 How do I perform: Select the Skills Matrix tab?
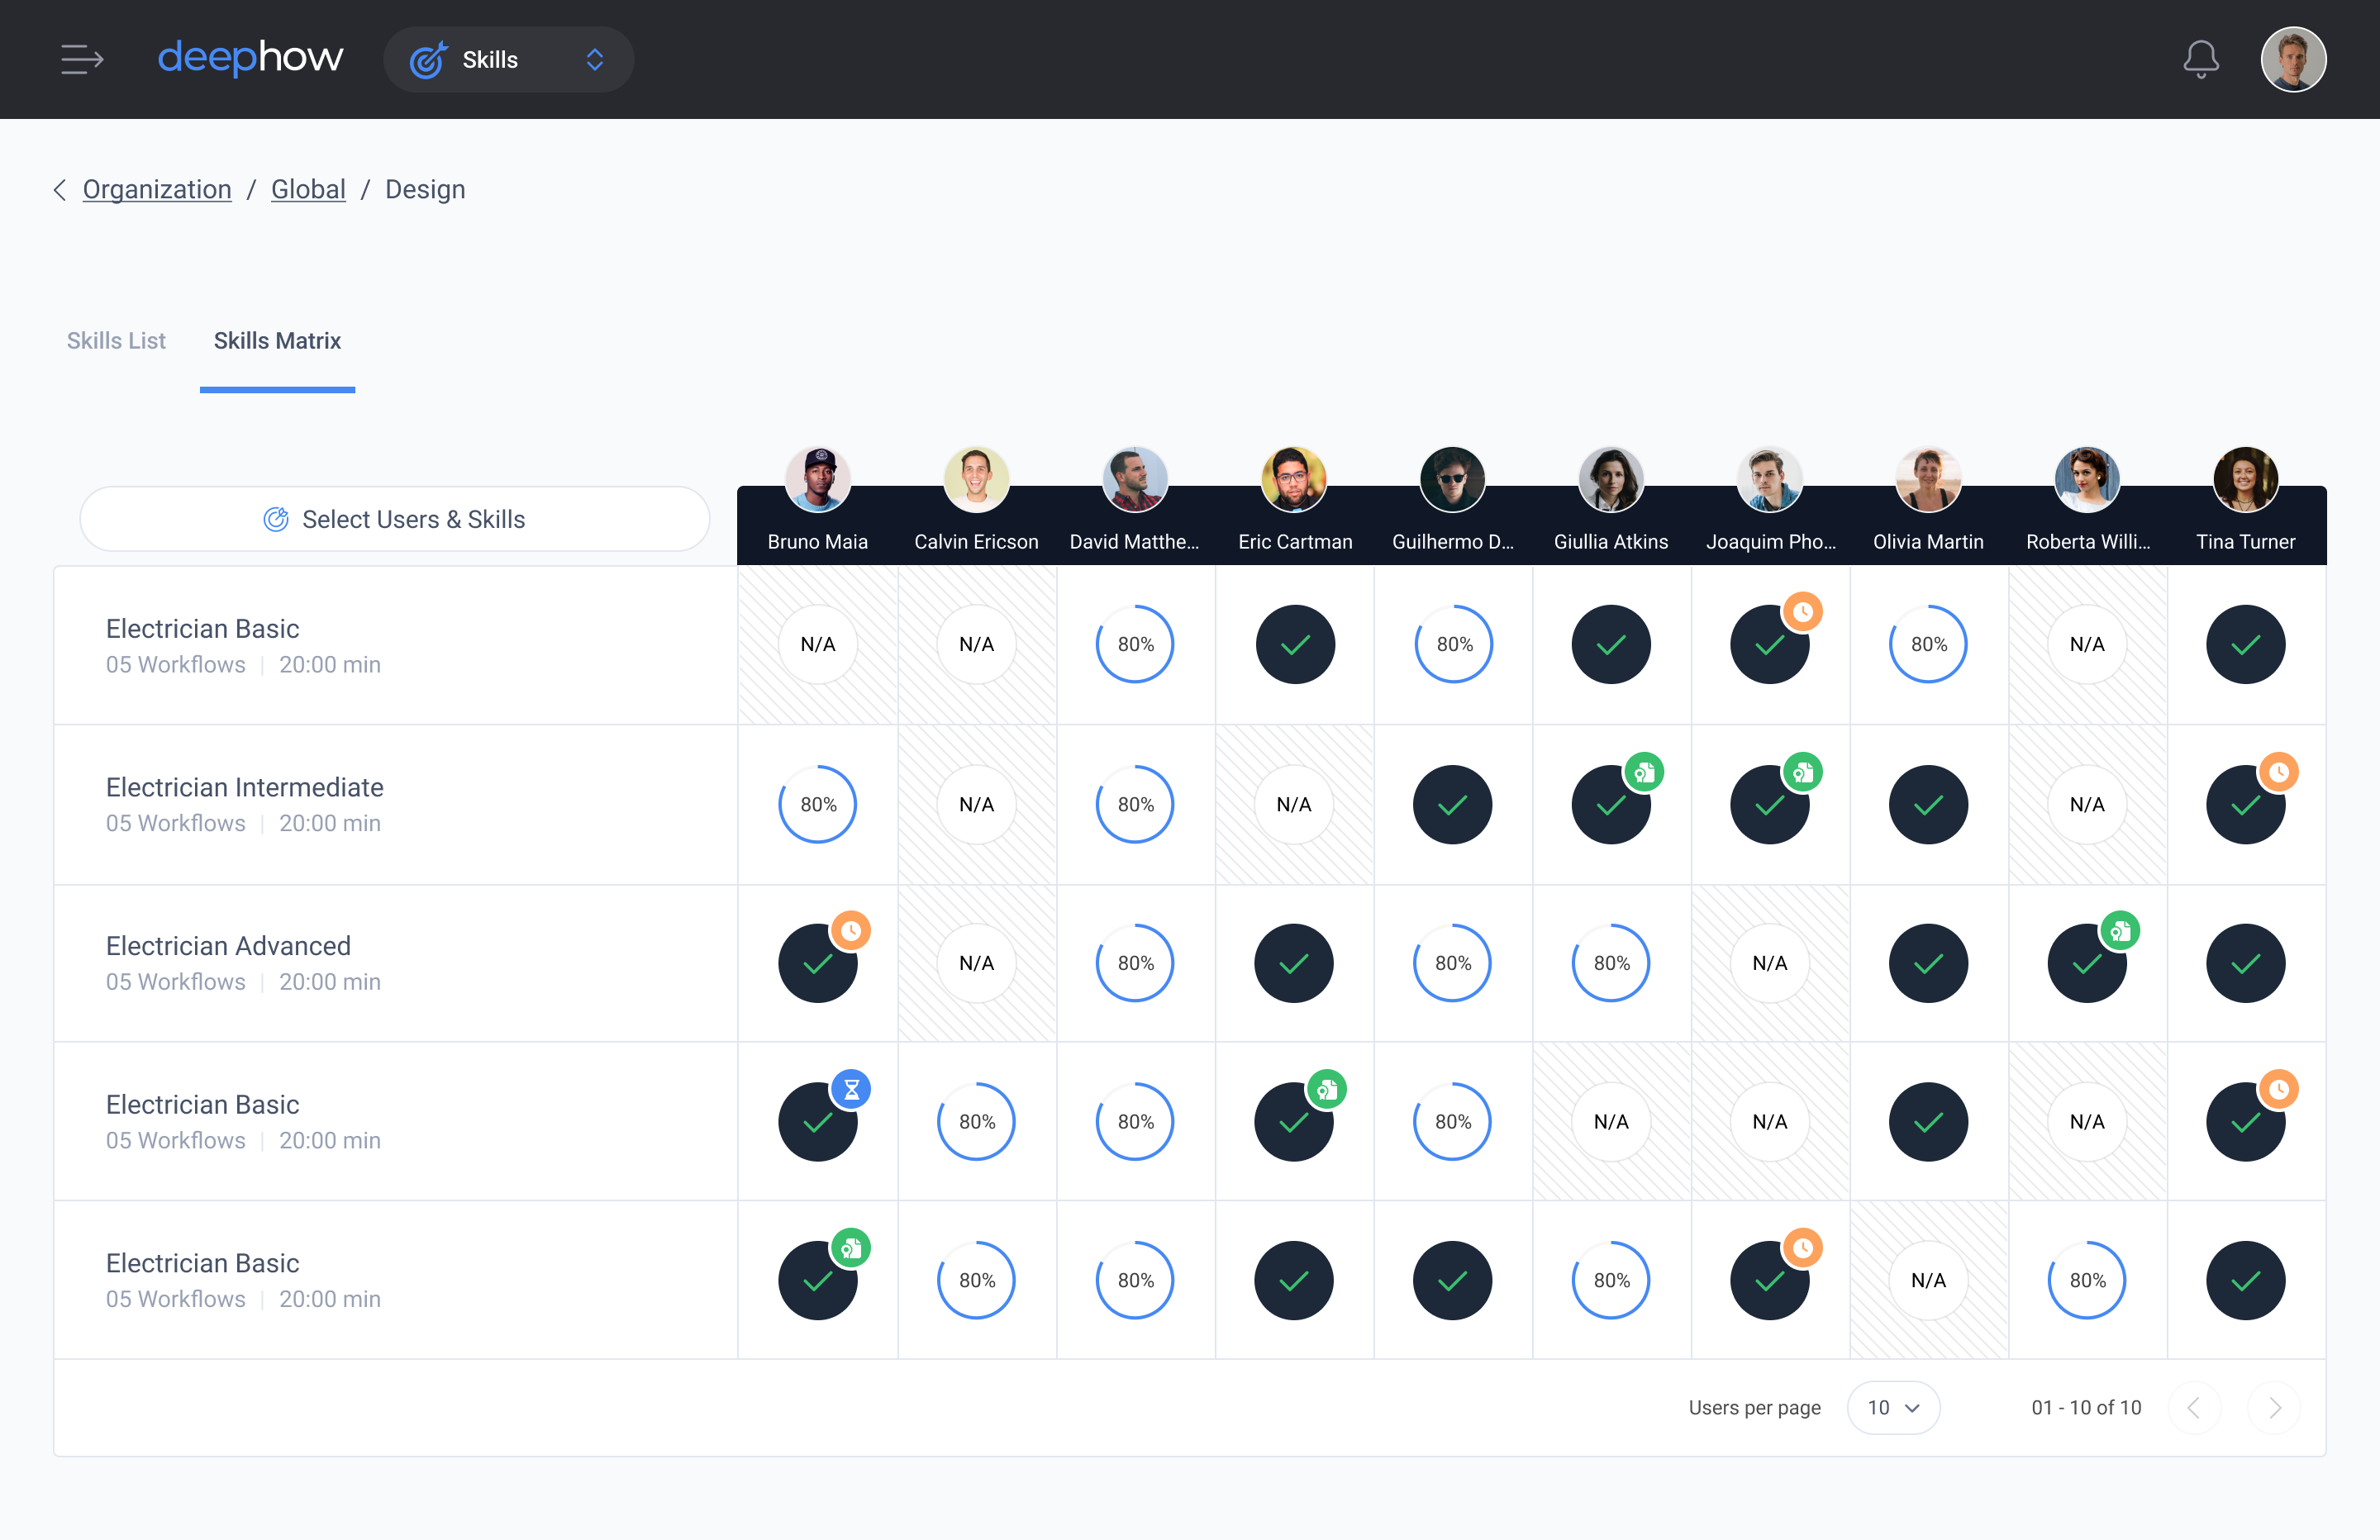[x=277, y=341]
